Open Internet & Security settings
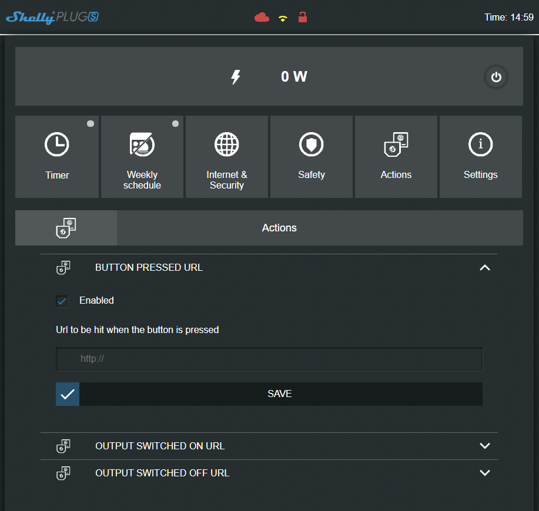Image resolution: width=539 pixels, height=511 pixels. pyautogui.click(x=227, y=157)
